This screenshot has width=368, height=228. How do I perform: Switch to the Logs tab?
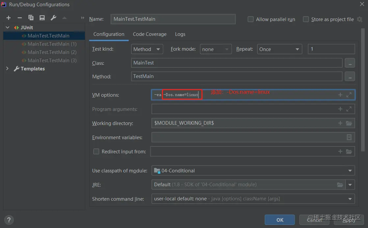pyautogui.click(x=180, y=34)
